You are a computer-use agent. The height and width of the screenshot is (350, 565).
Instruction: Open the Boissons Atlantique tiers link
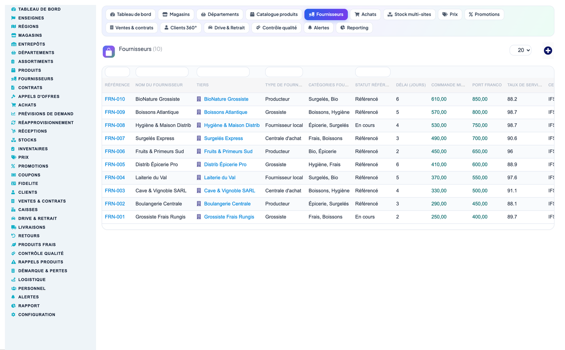click(226, 112)
